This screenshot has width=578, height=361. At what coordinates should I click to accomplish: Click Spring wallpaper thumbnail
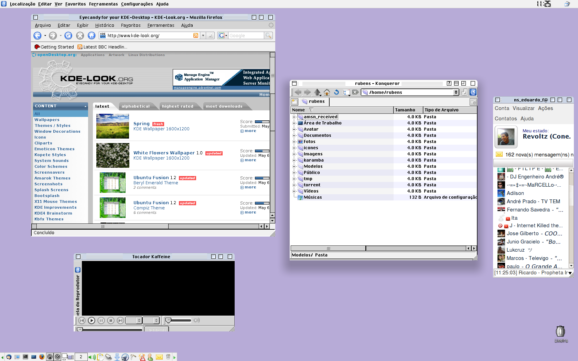tap(113, 126)
